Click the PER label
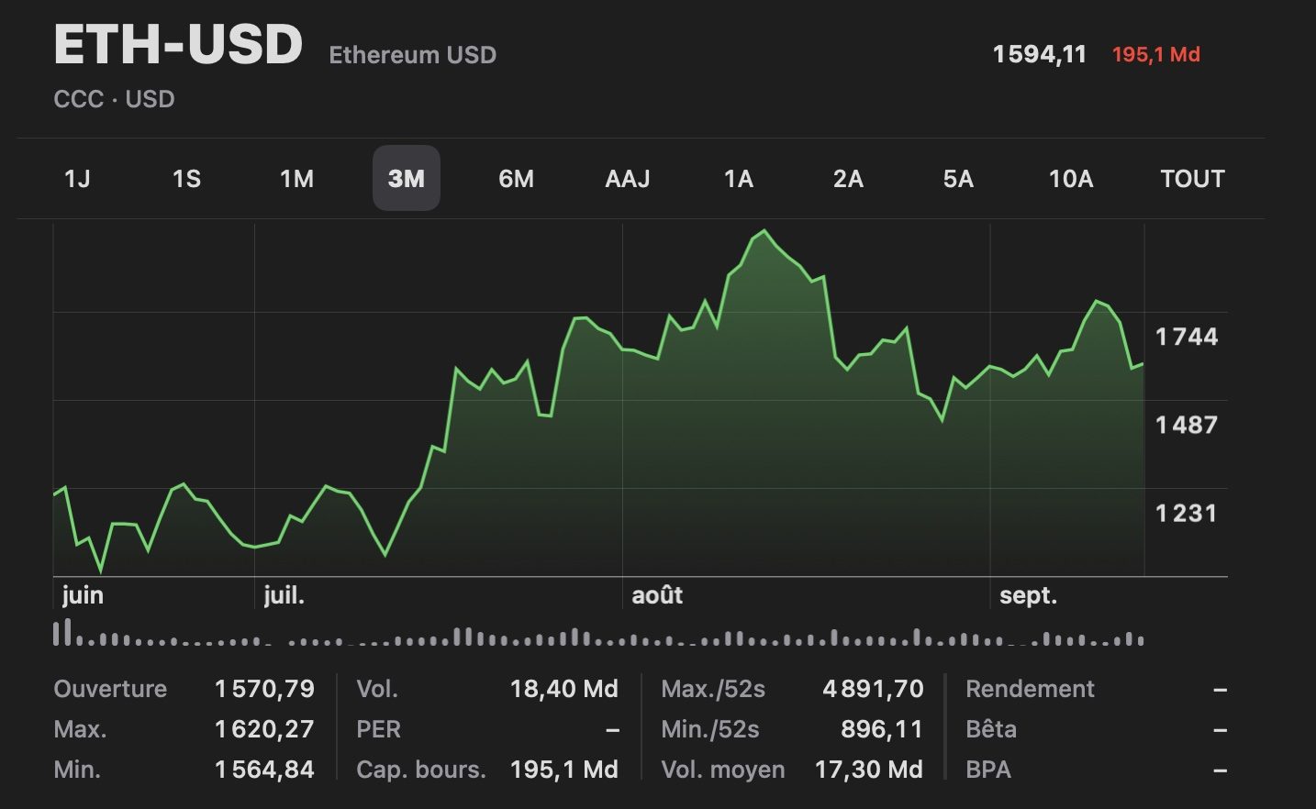 378,729
